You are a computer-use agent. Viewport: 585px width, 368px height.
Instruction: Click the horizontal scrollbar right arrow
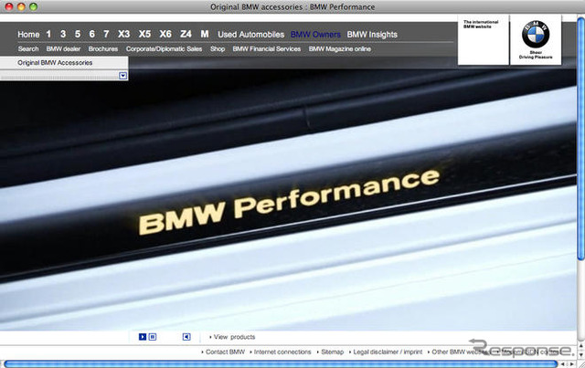571,364
